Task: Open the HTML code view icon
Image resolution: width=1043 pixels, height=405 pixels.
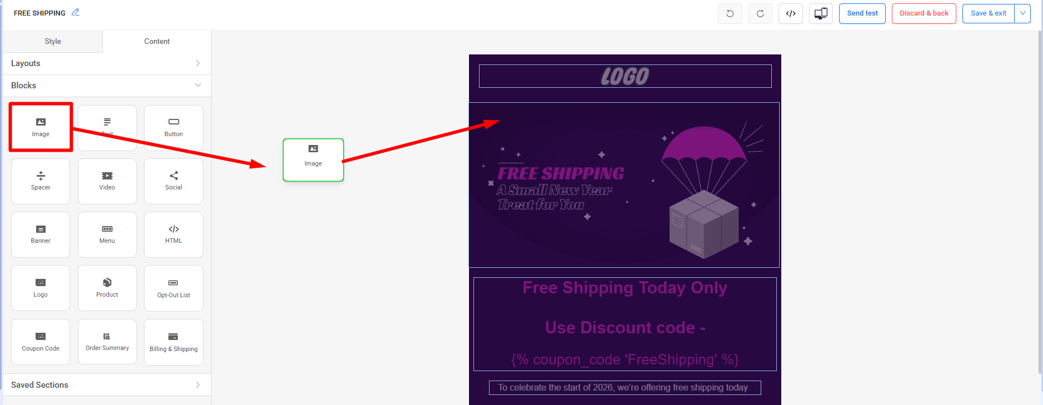Action: (x=791, y=13)
